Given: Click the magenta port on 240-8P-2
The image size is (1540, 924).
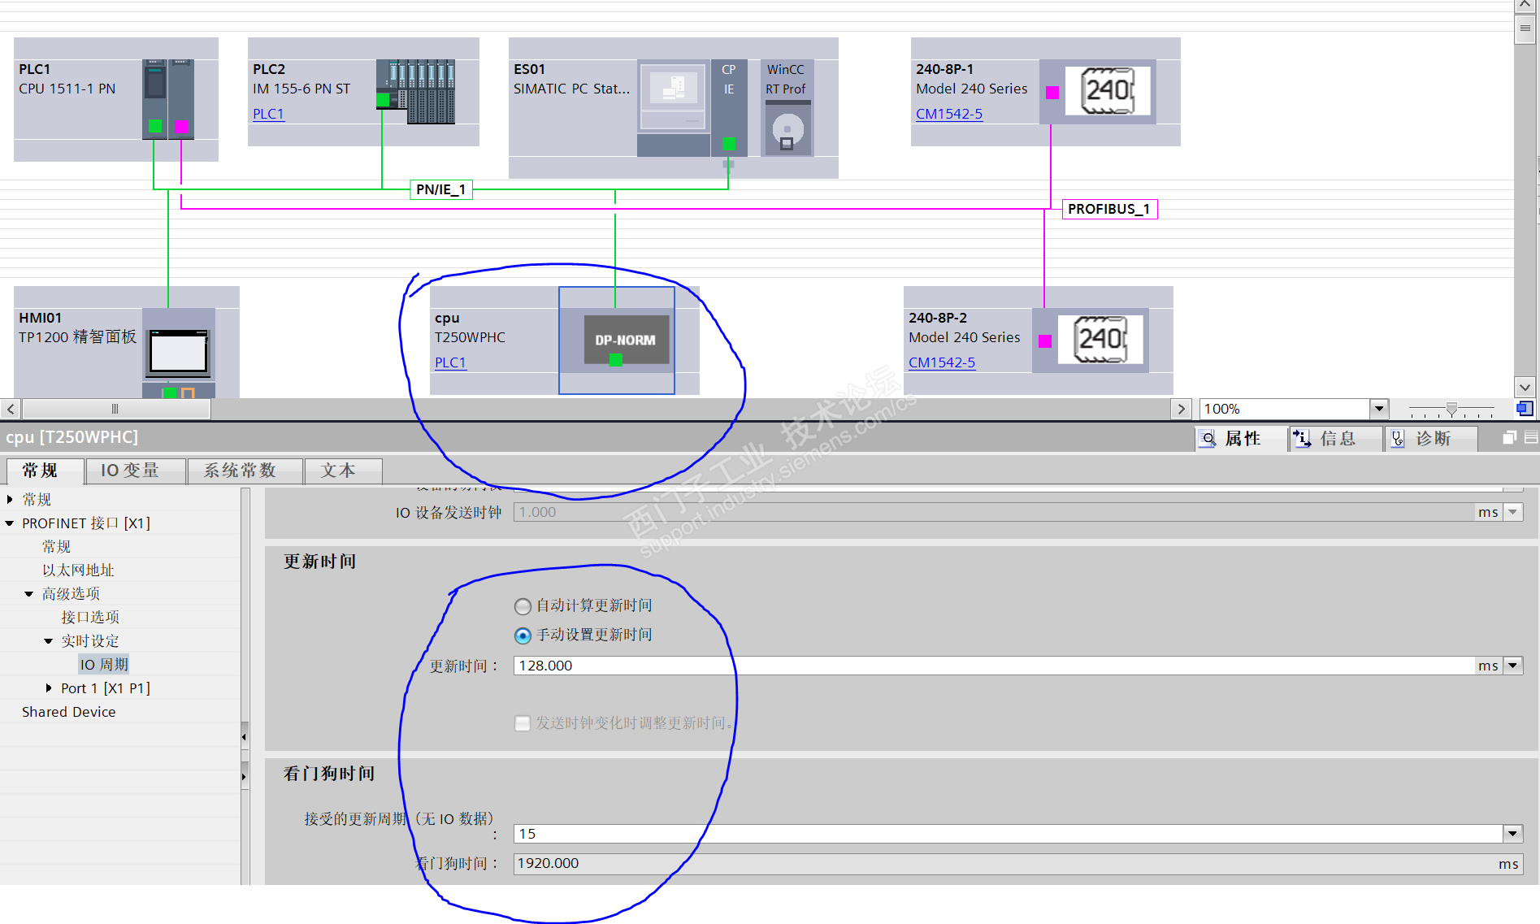Looking at the screenshot, I should [x=1045, y=341].
